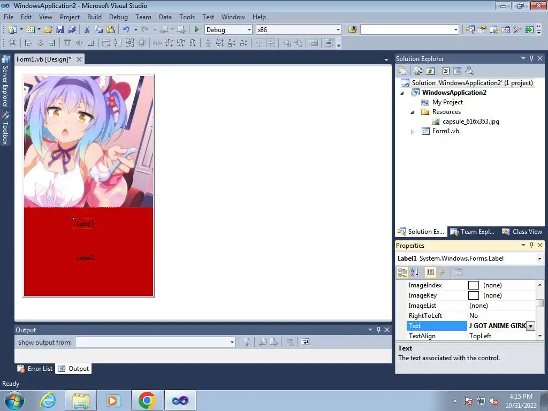The image size is (548, 411).
Task: Click the Align to Grid layout icon
Action: coord(12,43)
